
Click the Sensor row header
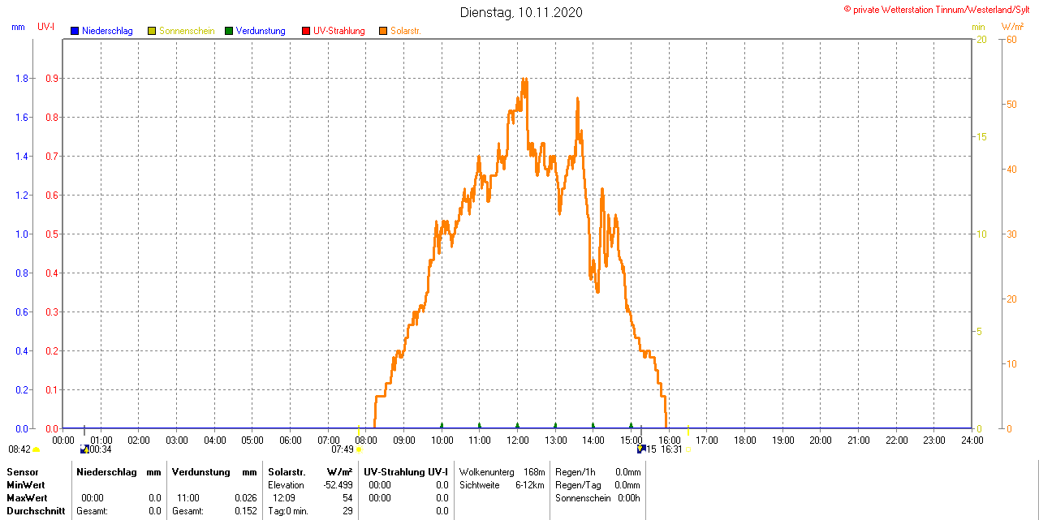point(22,472)
